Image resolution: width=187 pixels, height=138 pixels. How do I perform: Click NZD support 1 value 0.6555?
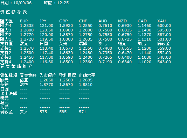point(125,48)
